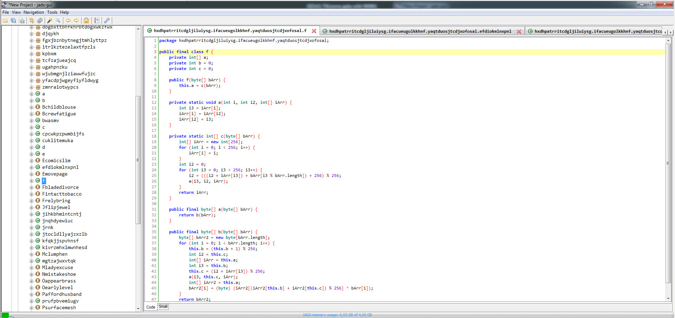This screenshot has width=675, height=318.
Task: Open Class search magnifier icon
Action: (58, 20)
